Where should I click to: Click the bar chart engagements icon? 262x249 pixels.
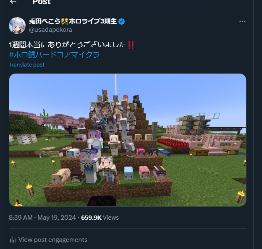pos(13,240)
